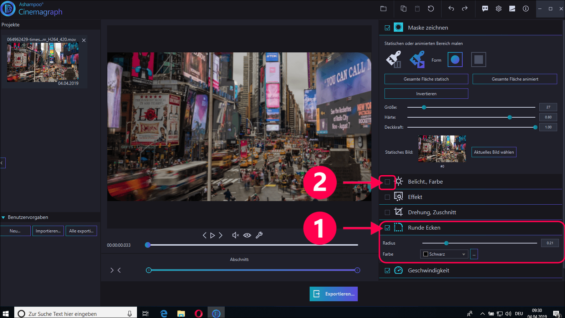This screenshot has width=565, height=318.
Task: Click the Importieren... button
Action: (48, 231)
